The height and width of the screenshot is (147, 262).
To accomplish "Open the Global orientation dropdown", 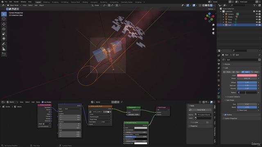I will [x=97, y=5].
